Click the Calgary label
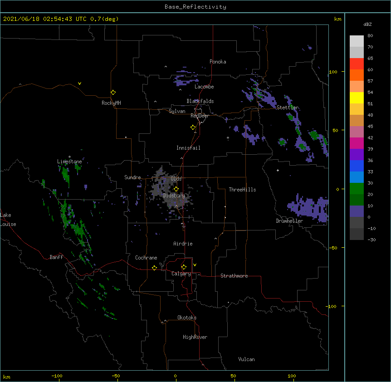 [181, 274]
